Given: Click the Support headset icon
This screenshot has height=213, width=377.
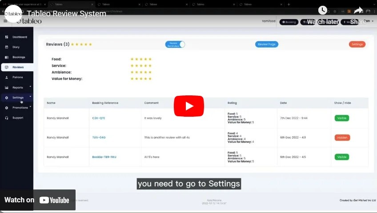Looking at the screenshot, I should (x=7, y=118).
